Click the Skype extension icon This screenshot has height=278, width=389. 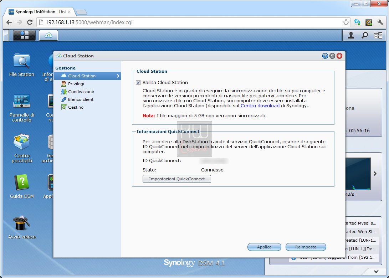[357, 22]
